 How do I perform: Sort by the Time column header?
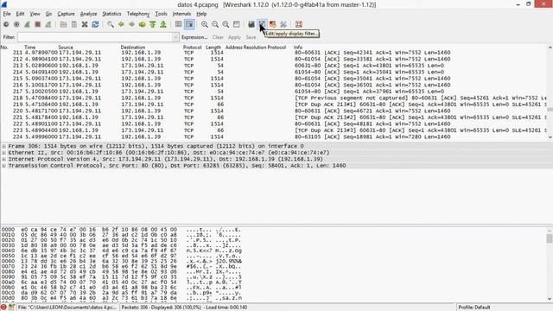tap(30, 47)
